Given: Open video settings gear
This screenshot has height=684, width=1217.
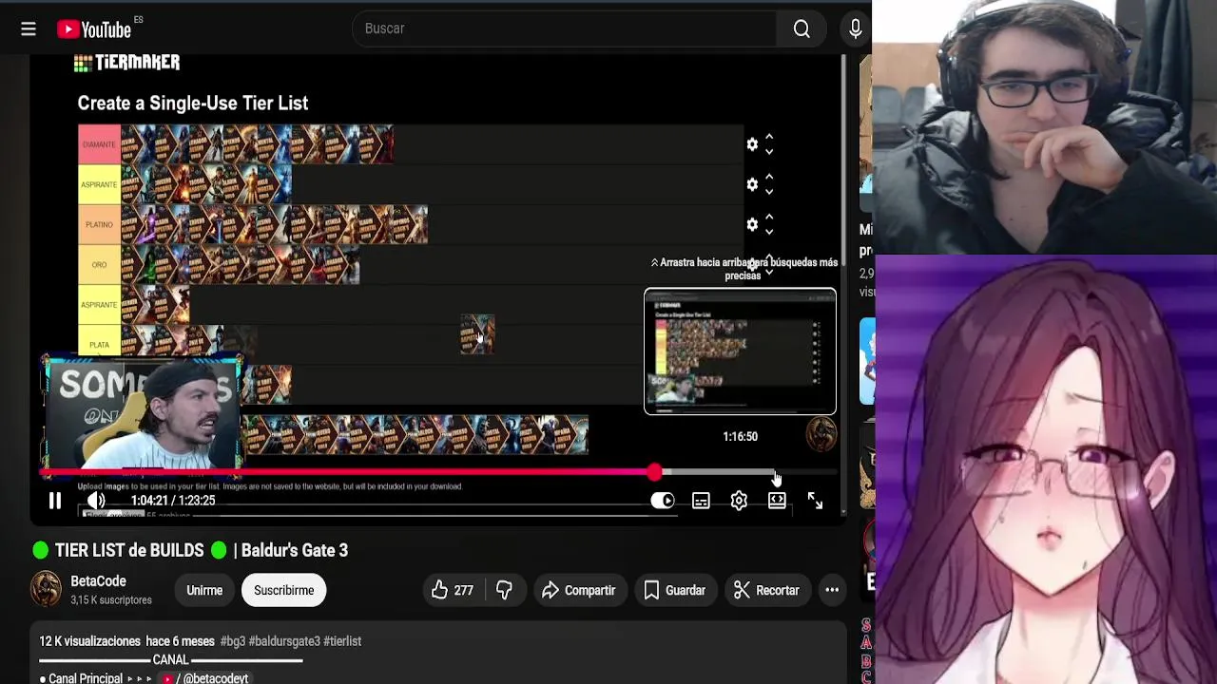Looking at the screenshot, I should pos(739,501).
